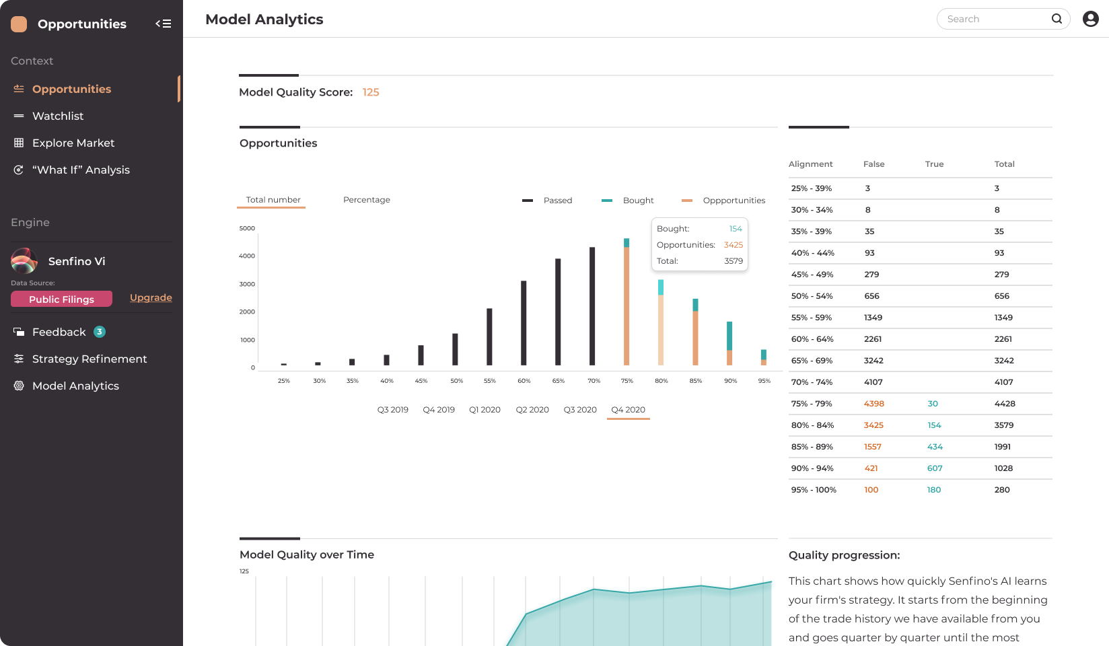Open the Feedback chat icon

pyautogui.click(x=19, y=332)
